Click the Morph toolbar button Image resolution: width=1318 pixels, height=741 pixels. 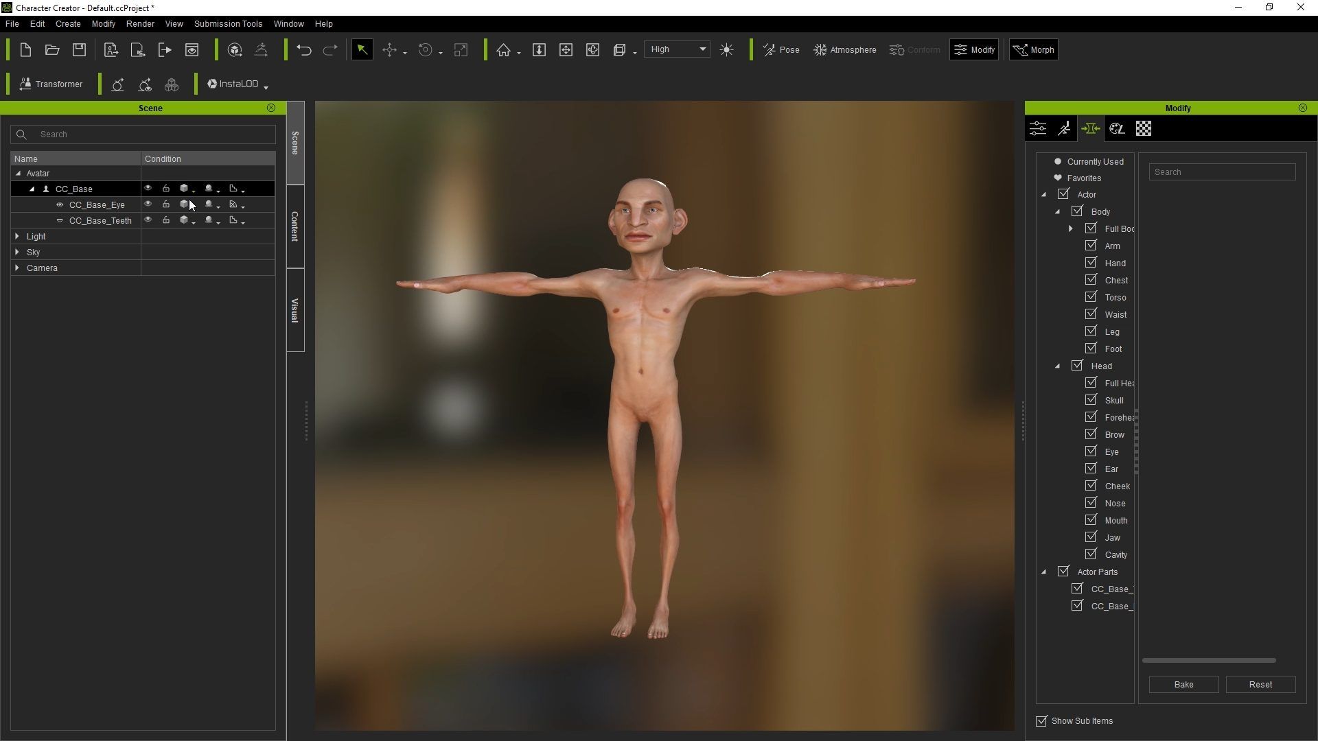tap(1034, 50)
